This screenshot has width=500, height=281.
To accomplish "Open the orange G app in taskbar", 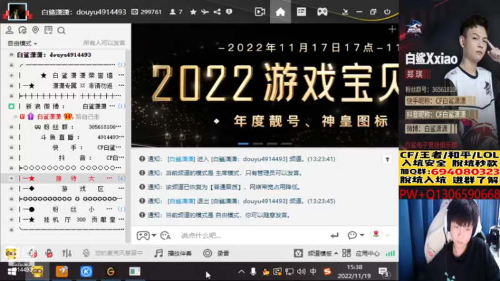I will pos(111,272).
